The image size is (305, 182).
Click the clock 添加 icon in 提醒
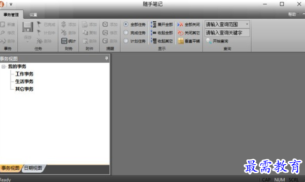[x=105, y=24]
